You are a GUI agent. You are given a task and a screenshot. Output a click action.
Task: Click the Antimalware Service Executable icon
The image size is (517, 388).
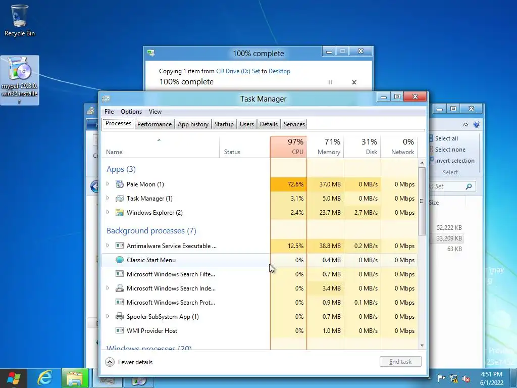tap(119, 246)
